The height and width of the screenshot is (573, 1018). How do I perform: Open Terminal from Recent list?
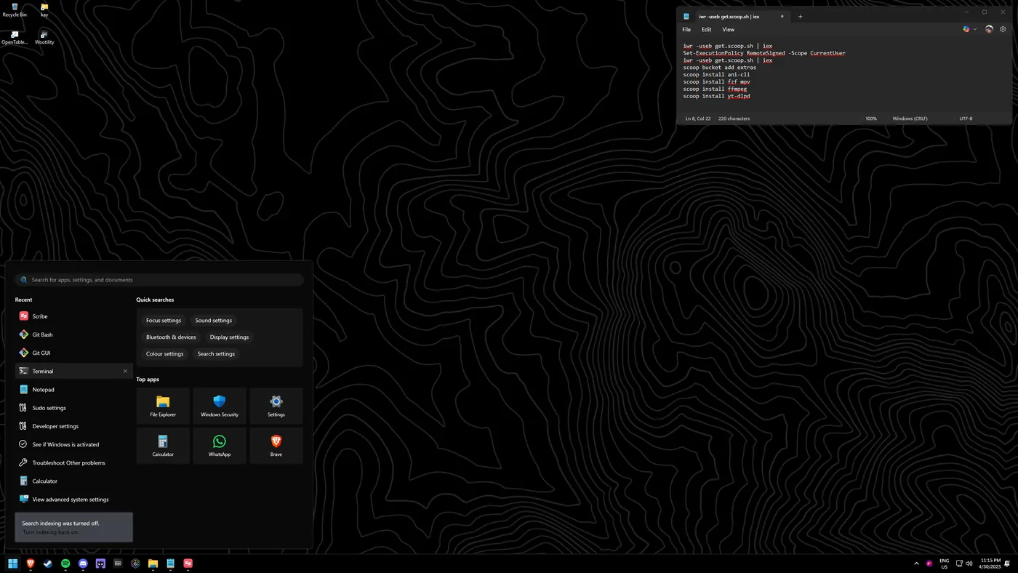[73, 371]
